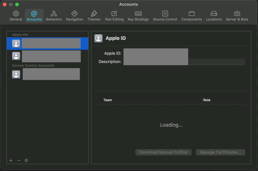The image size is (258, 171).
Task: Click Manage Certificates button
Action: (220, 152)
